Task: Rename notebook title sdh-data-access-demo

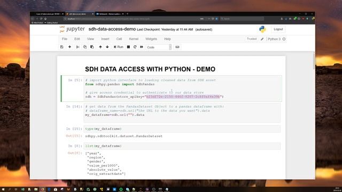Action: pos(112,29)
